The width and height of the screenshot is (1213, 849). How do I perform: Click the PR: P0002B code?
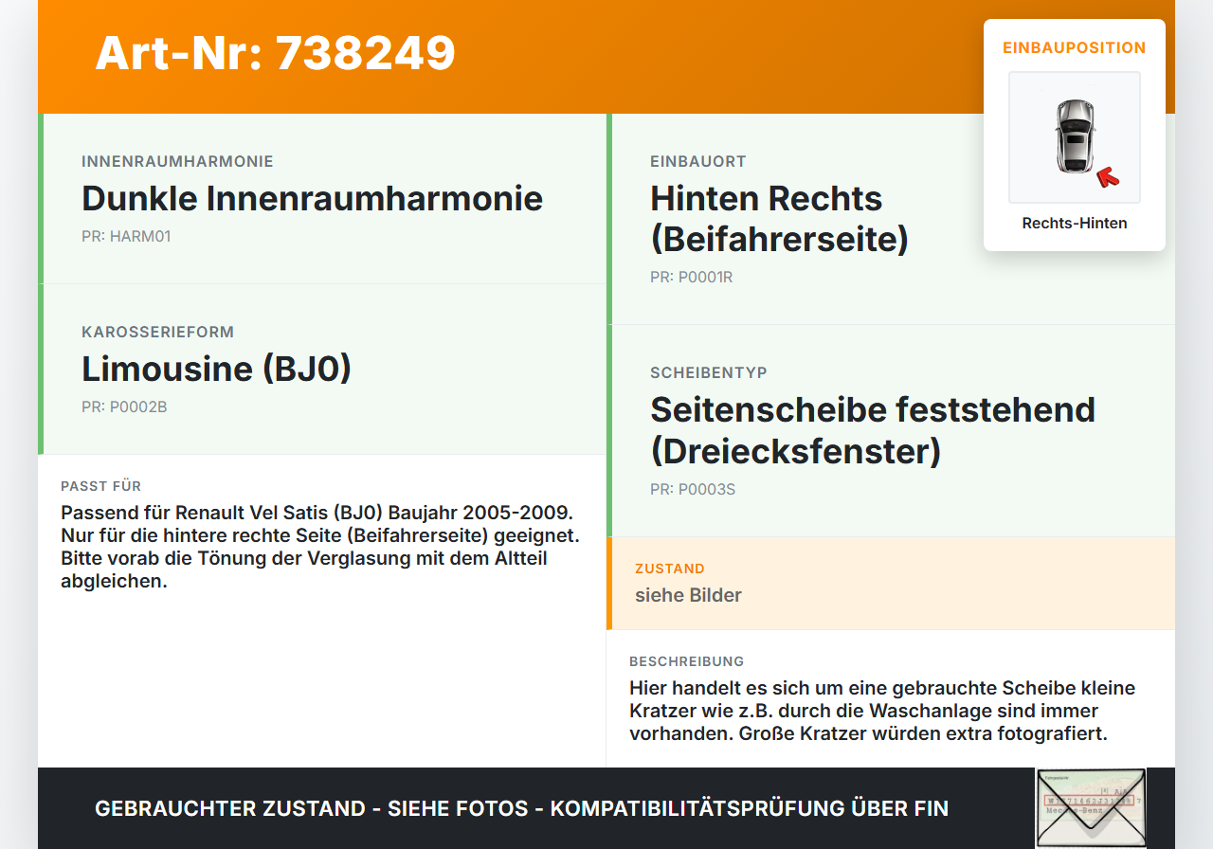(124, 406)
